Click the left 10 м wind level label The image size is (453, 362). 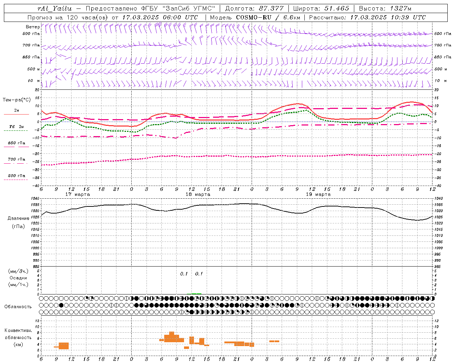click(x=34, y=81)
